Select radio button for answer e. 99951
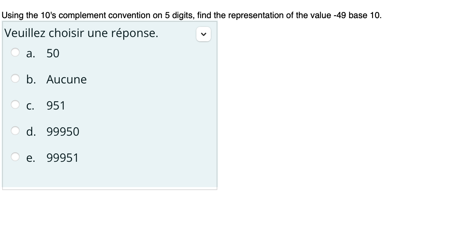This screenshot has height=251, width=476. tap(15, 157)
